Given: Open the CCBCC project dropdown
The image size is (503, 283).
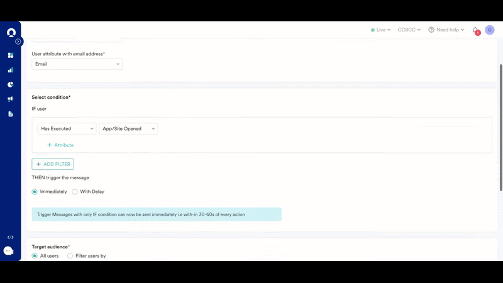Looking at the screenshot, I should click(409, 30).
